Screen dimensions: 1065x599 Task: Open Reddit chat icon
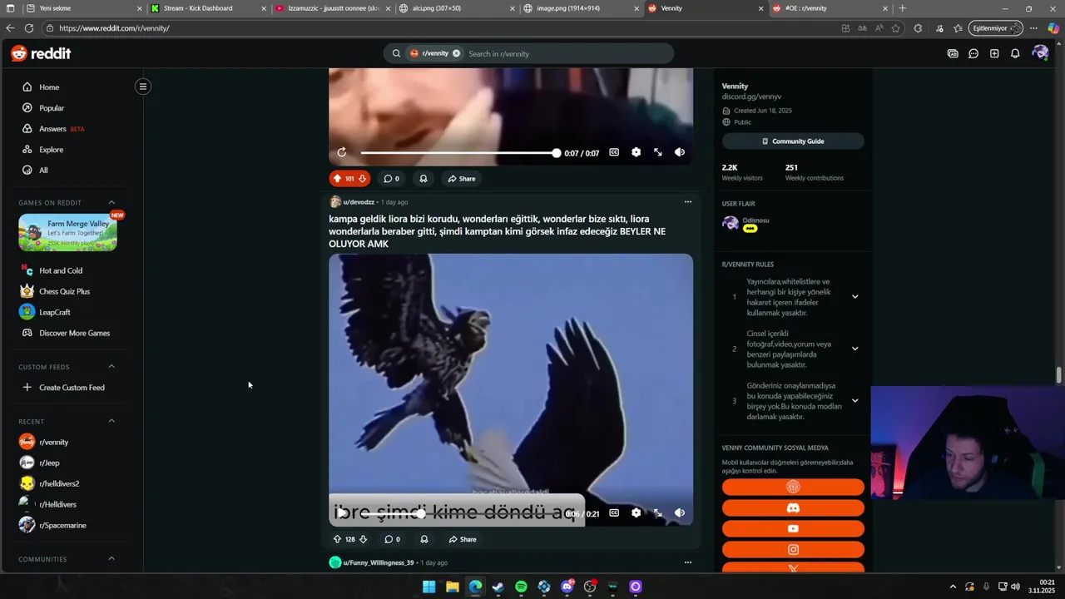(x=973, y=53)
